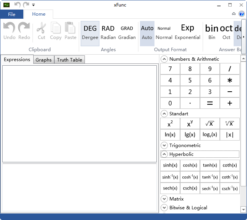This screenshot has height=220, width=247.
Task: Insert the x squared function
Action: point(170,123)
